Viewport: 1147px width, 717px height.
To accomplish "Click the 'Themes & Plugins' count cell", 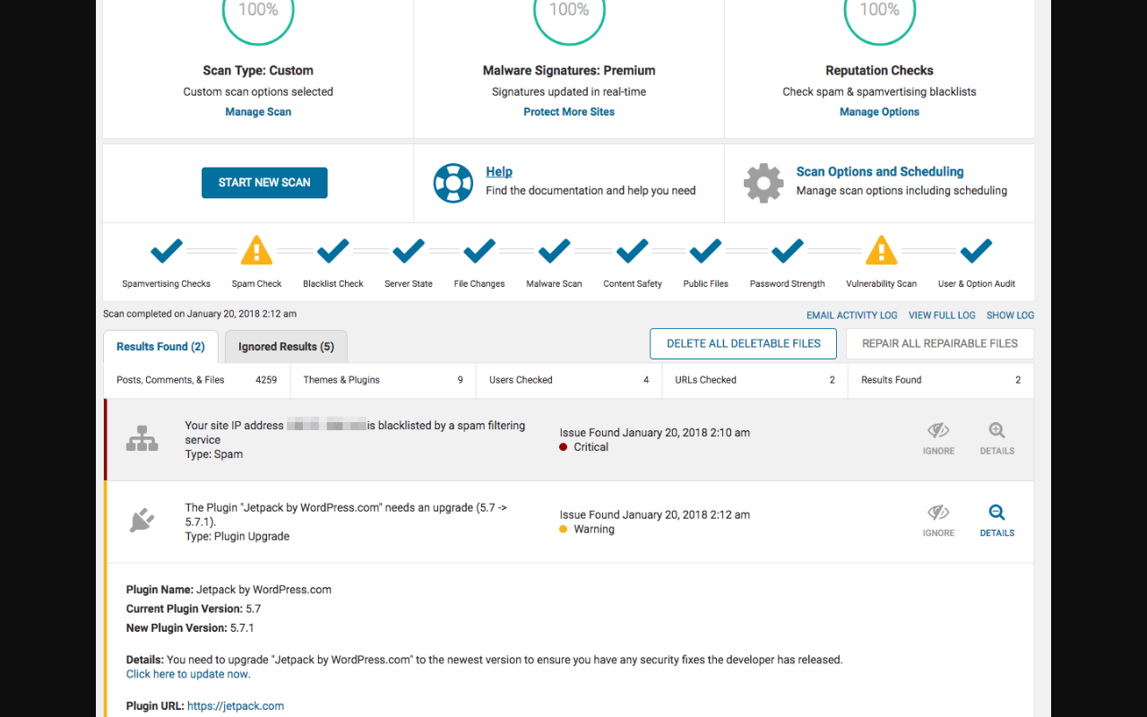I will 384,380.
